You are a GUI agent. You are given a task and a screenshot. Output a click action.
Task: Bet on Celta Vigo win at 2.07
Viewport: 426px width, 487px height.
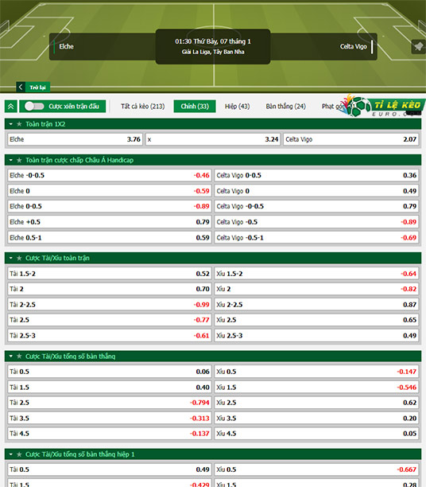[351, 139]
